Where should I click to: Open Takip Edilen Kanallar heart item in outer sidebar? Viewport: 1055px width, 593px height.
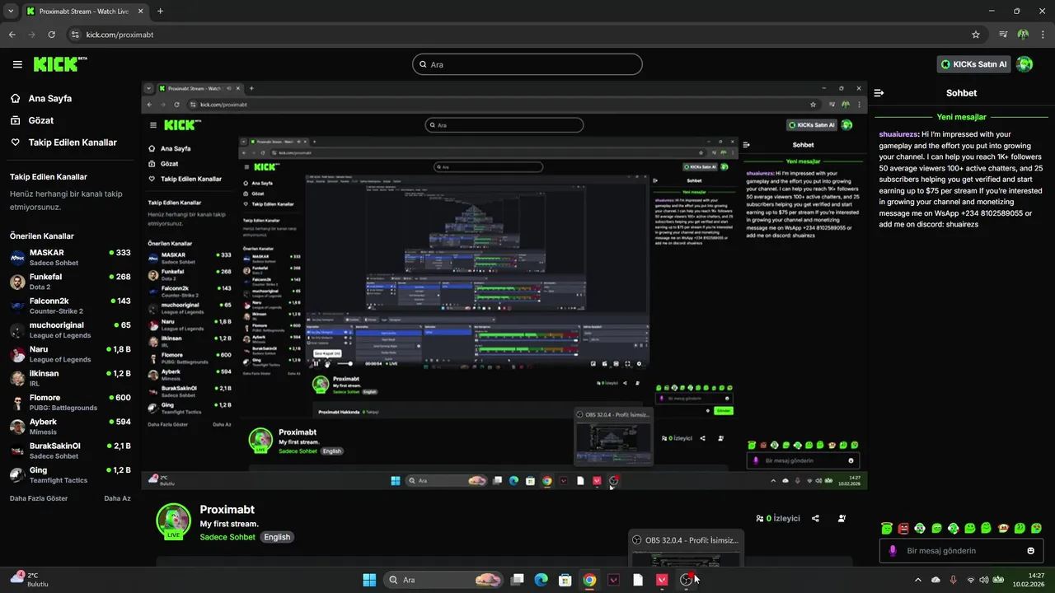coord(71,142)
